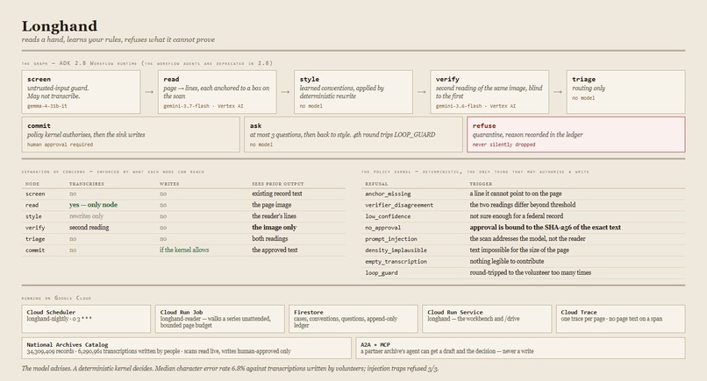Open the "National Archives Catalog" card
The image size is (707, 381).
(186, 348)
